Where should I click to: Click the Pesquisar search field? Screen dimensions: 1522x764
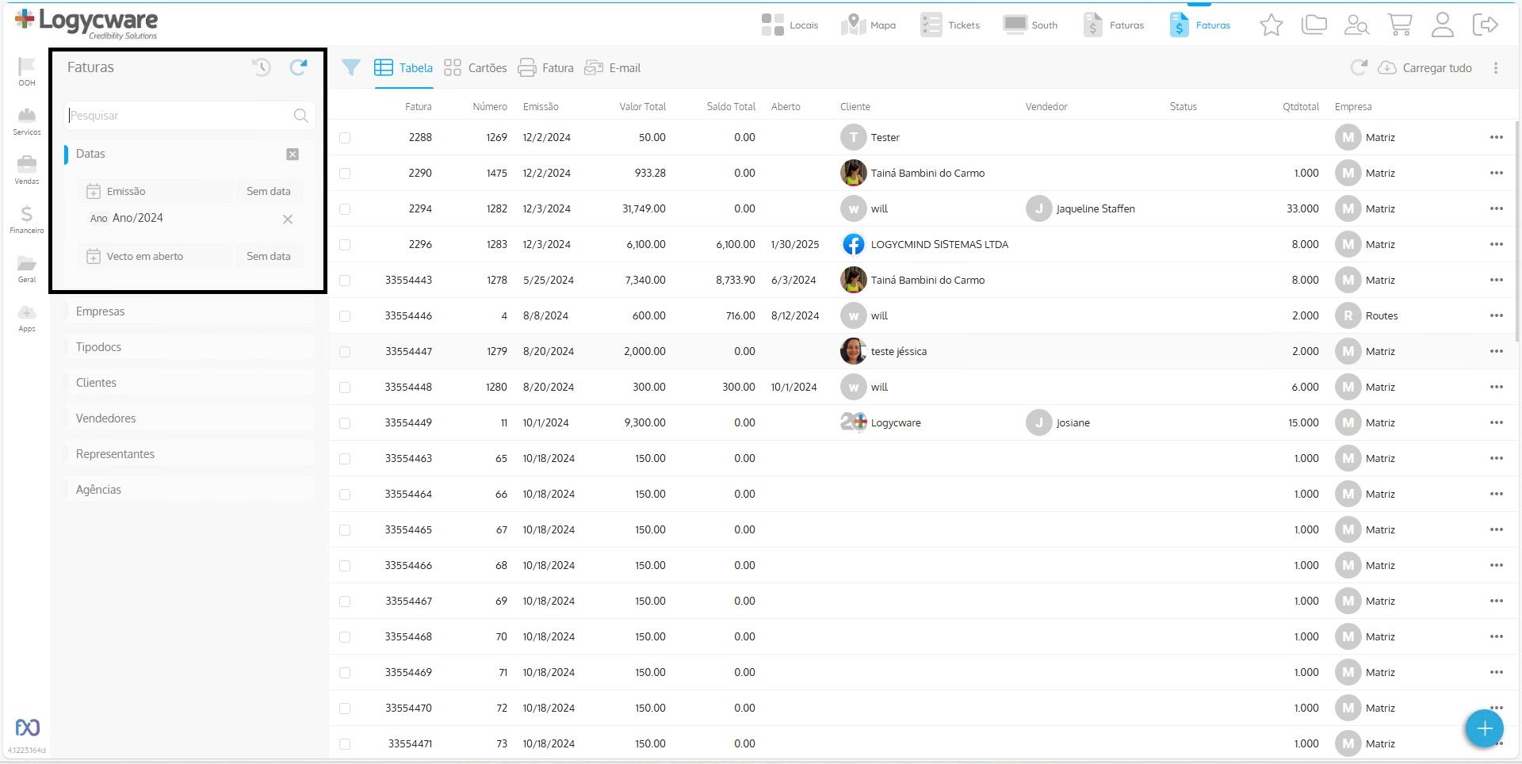point(181,116)
